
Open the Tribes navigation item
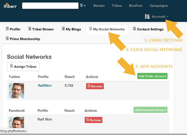pyautogui.click(x=117, y=6)
